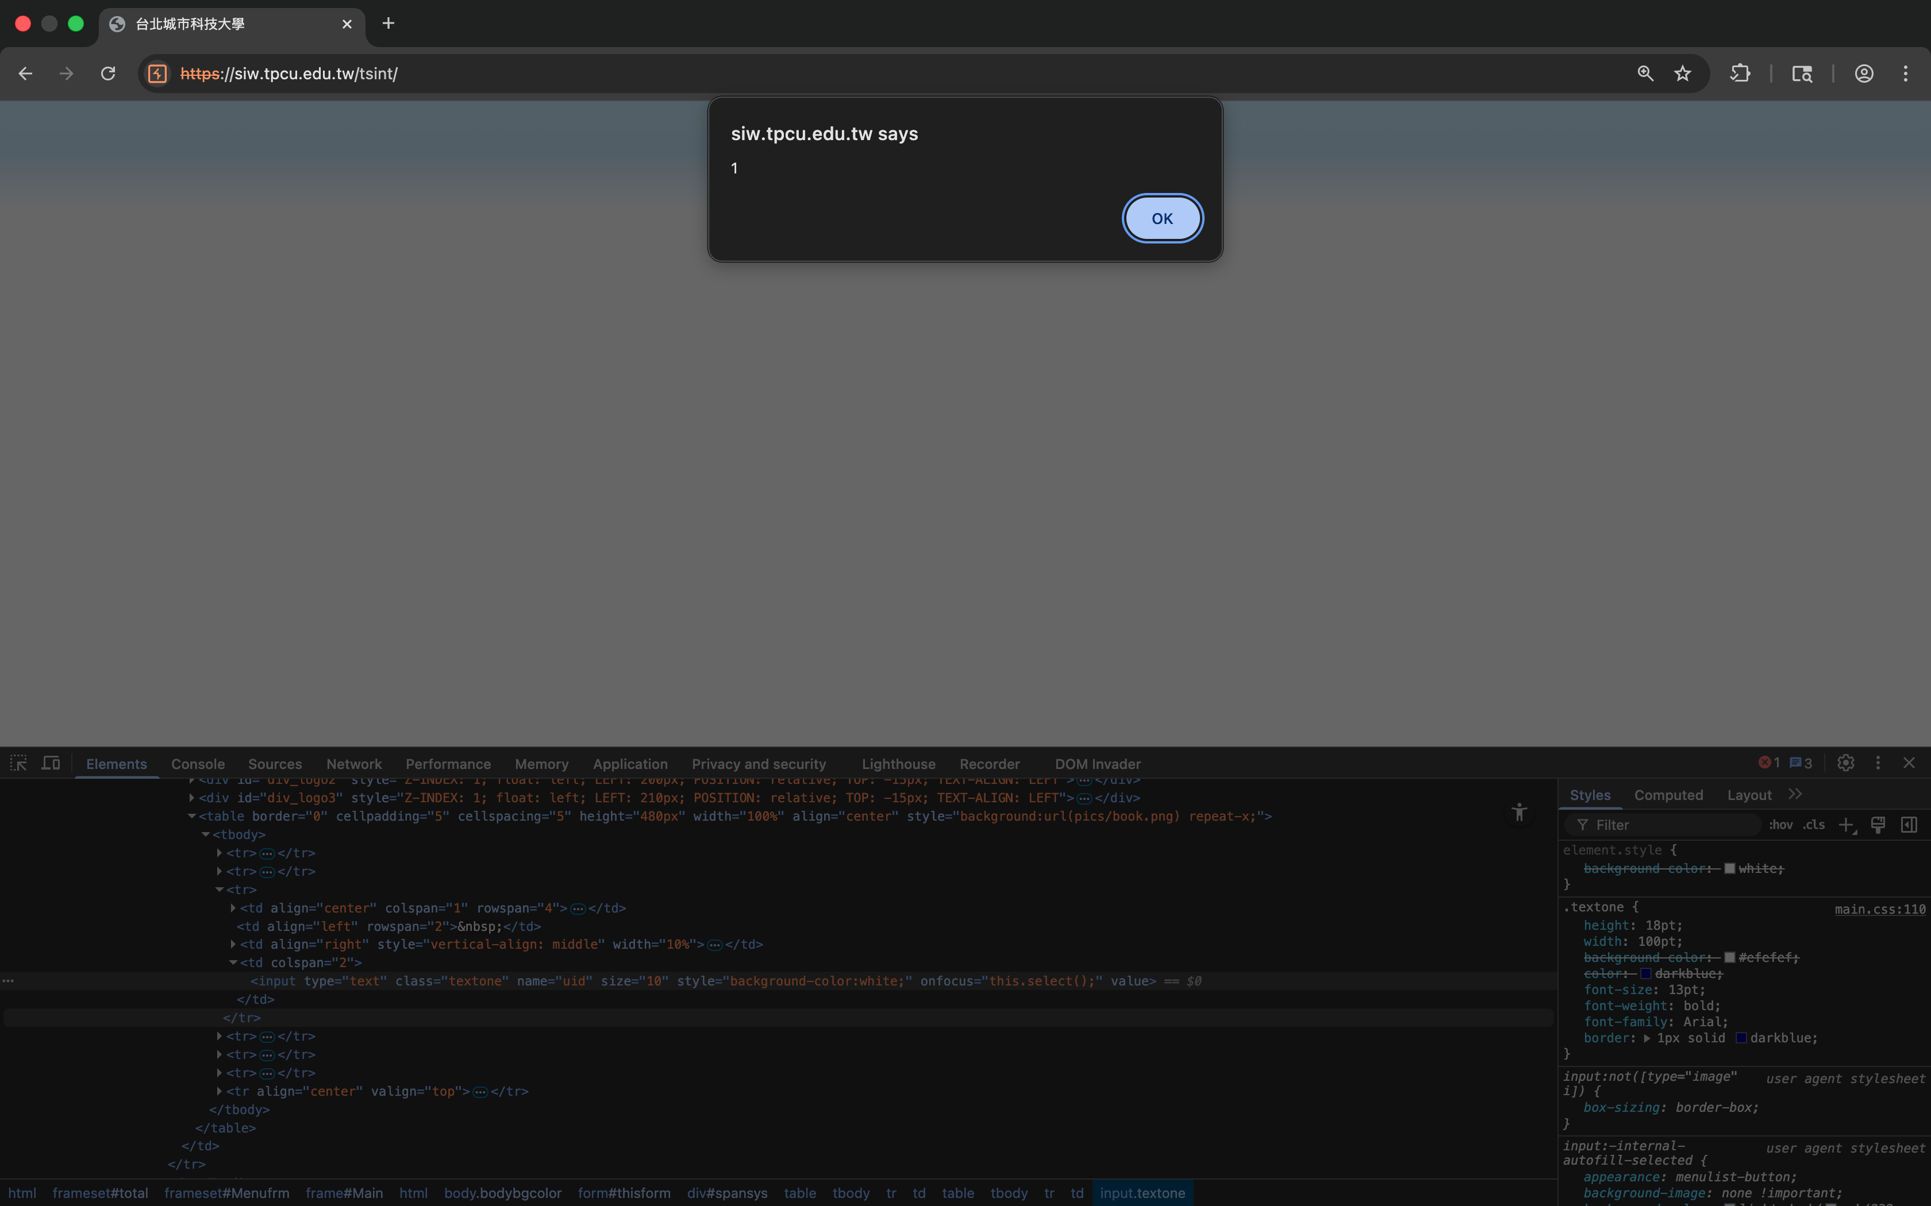Bookmark this page with the star icon
The width and height of the screenshot is (1931, 1206).
(1683, 74)
